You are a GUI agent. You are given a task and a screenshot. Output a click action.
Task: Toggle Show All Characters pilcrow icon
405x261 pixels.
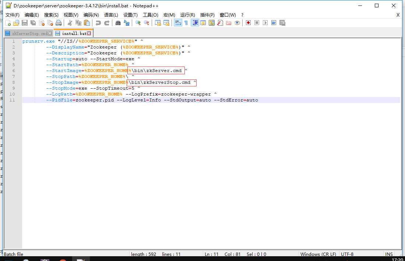(x=186, y=23)
